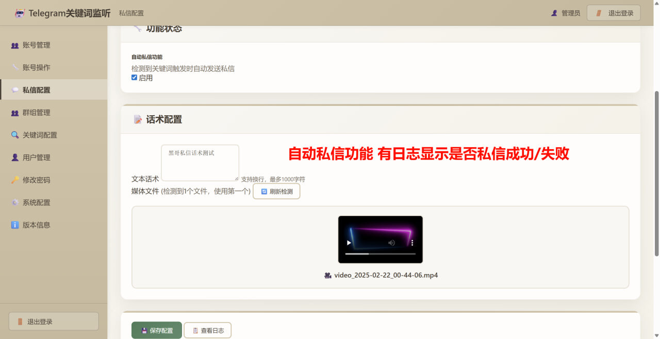660x339 pixels.
Task: Click the 修改密码 key icon
Action: tap(15, 180)
